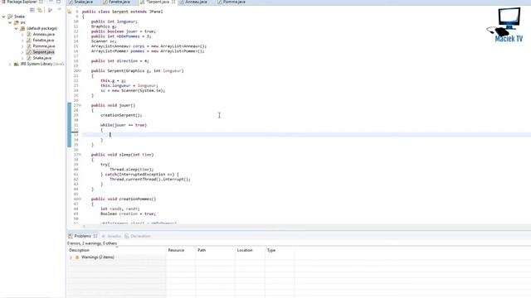Click warning marker beside class Serpent line
This screenshot has height=298, width=531.
click(x=70, y=12)
